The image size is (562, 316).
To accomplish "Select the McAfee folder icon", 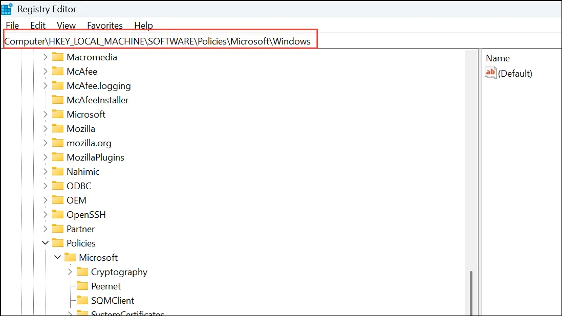I will coord(58,71).
